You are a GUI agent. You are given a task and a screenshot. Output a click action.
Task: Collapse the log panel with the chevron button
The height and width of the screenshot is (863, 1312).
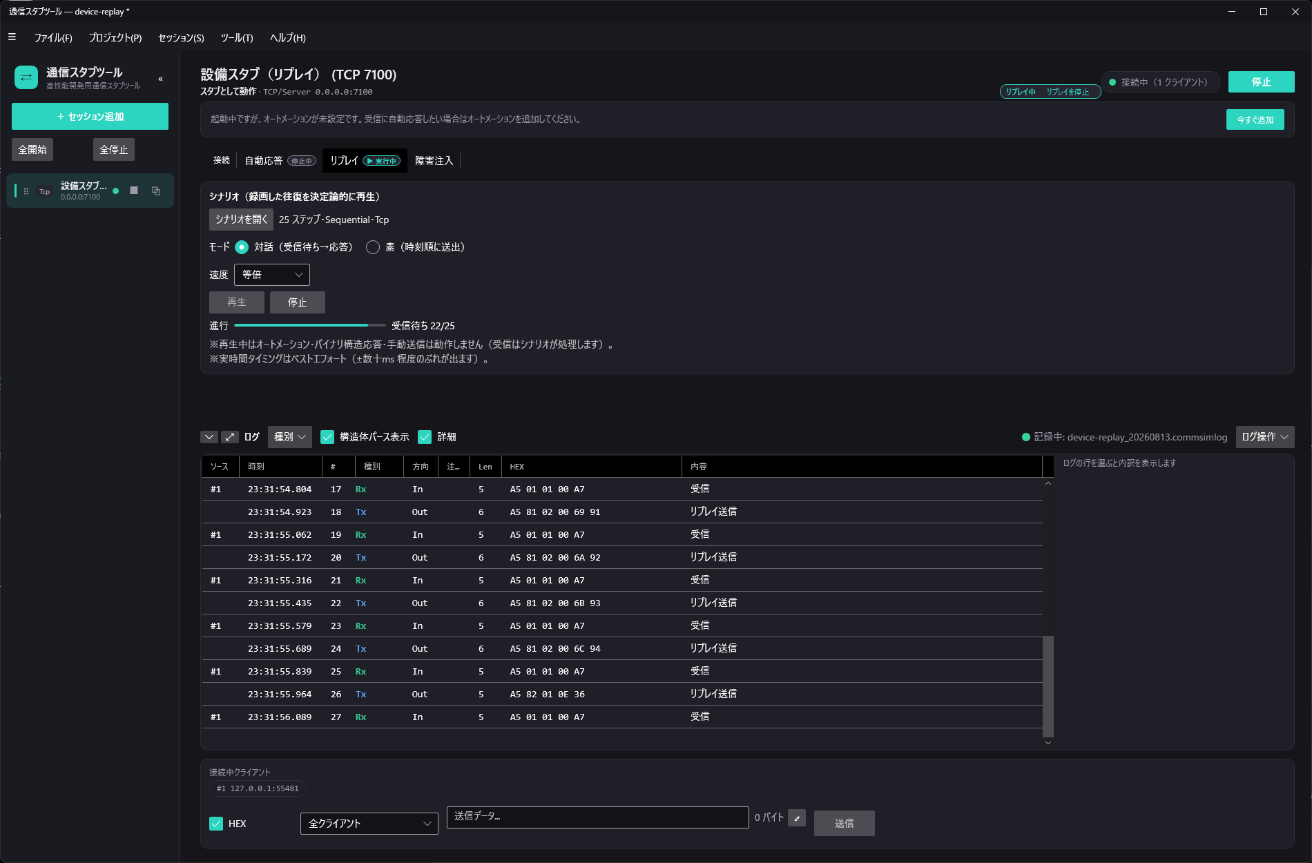[209, 437]
